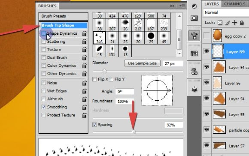Click the Clone Source dock icon
Screen dimensions: 249x156
pyautogui.click(x=194, y=71)
